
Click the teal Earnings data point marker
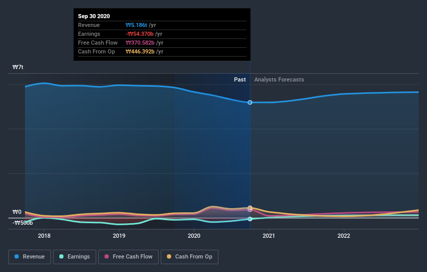point(250,219)
